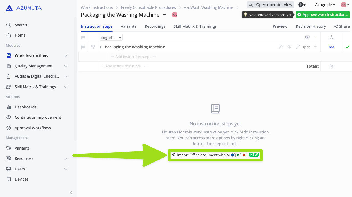Click Import Office document with AI
Viewport: 352px width, 197px height.
(x=215, y=155)
